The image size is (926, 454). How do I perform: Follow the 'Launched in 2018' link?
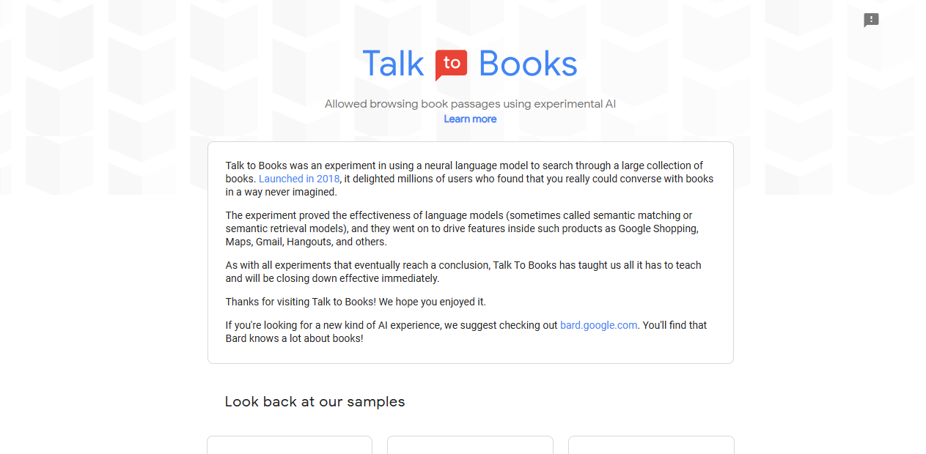[299, 179]
